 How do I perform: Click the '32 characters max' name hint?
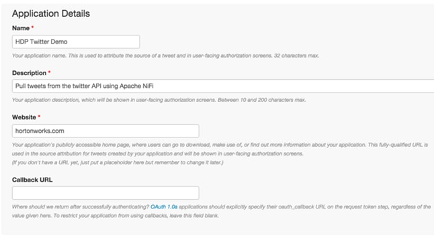coord(296,56)
